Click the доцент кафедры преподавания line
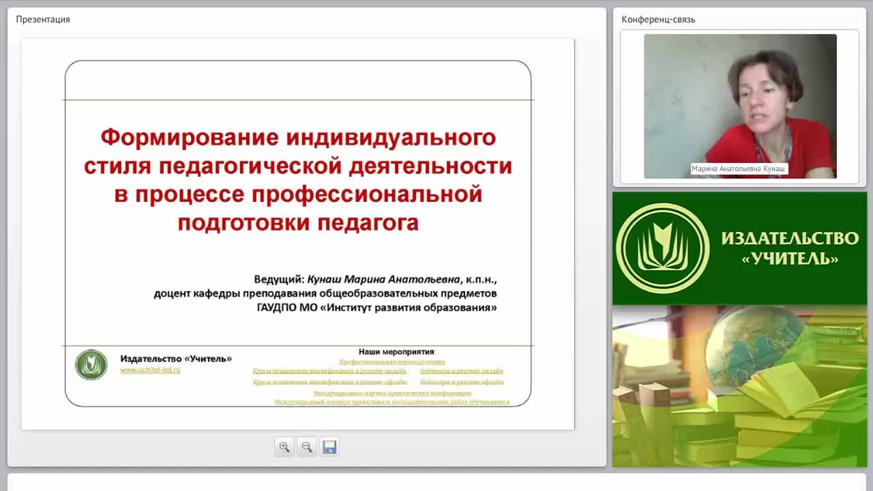 point(325,294)
